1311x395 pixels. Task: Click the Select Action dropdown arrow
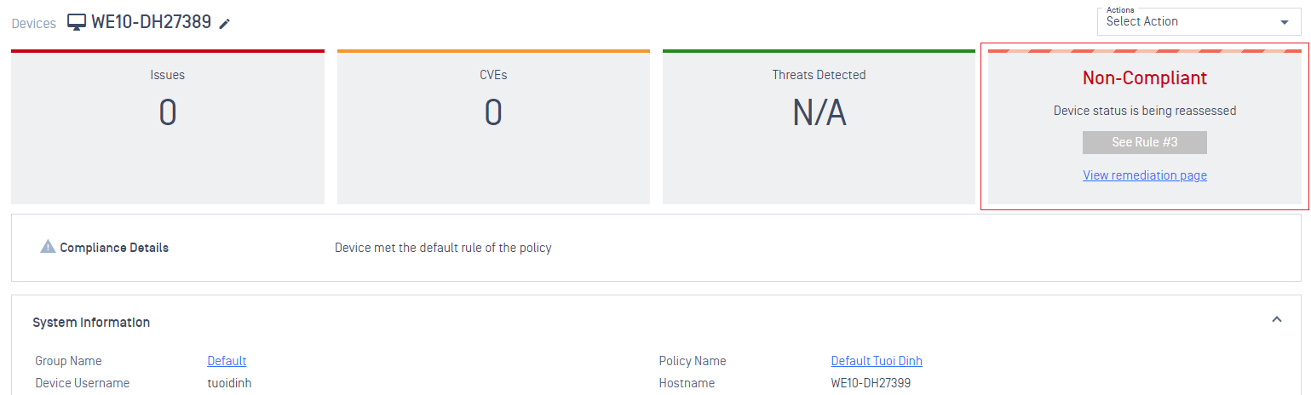[1285, 23]
